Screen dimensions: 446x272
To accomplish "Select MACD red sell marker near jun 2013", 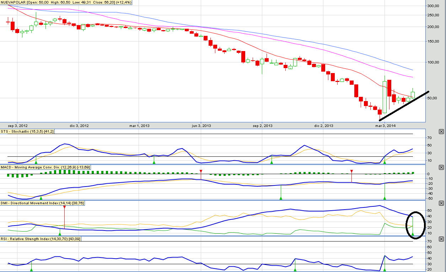I will (x=201, y=172).
